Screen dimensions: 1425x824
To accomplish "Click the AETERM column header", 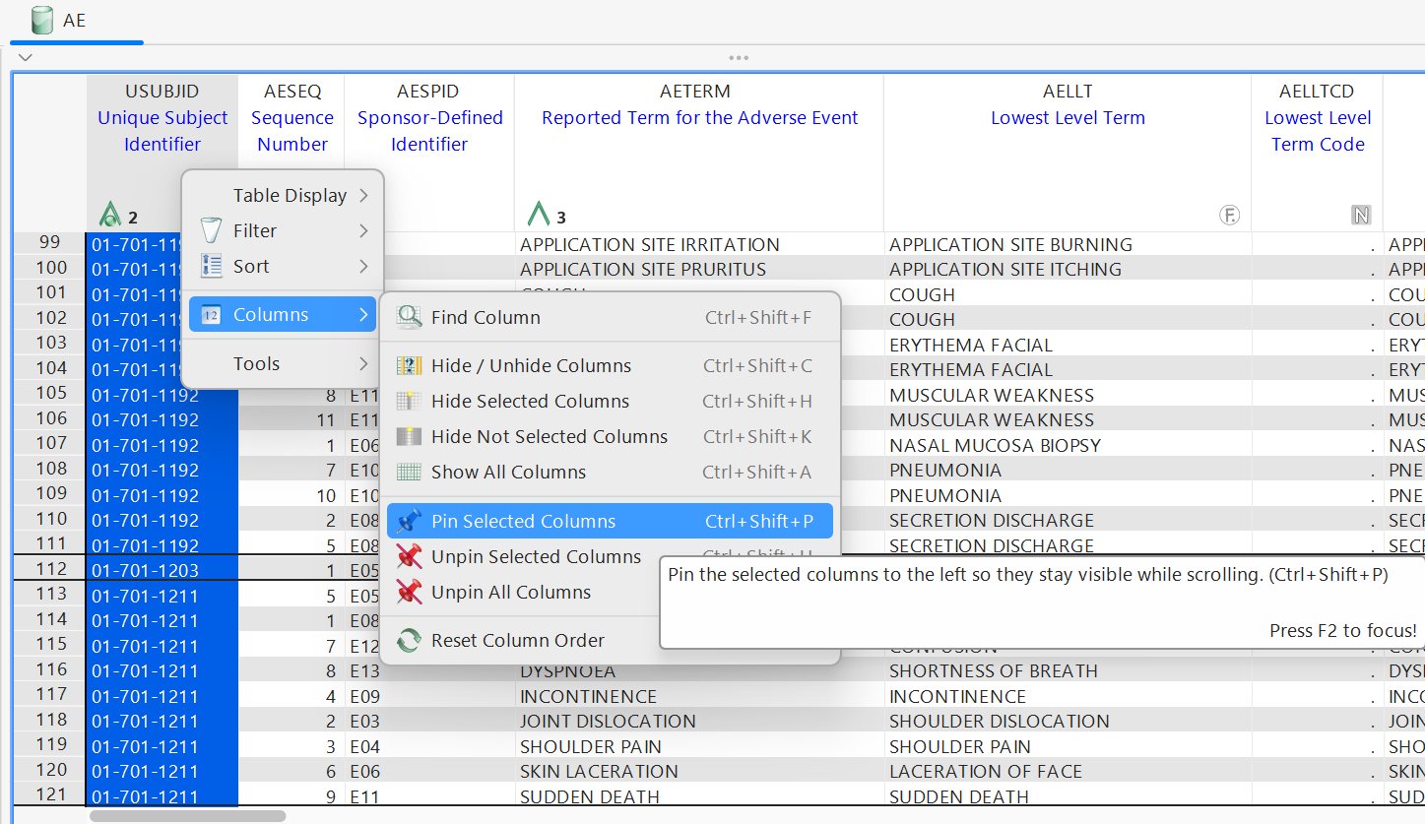I will click(699, 153).
